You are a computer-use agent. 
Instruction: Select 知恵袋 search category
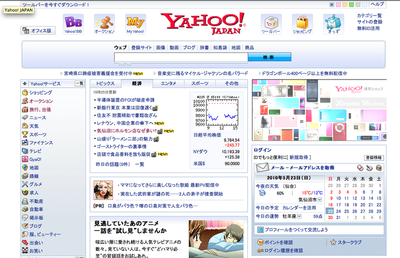220,47
